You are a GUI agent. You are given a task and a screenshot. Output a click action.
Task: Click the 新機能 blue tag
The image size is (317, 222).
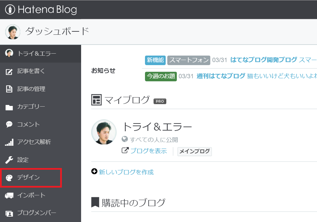(155, 60)
